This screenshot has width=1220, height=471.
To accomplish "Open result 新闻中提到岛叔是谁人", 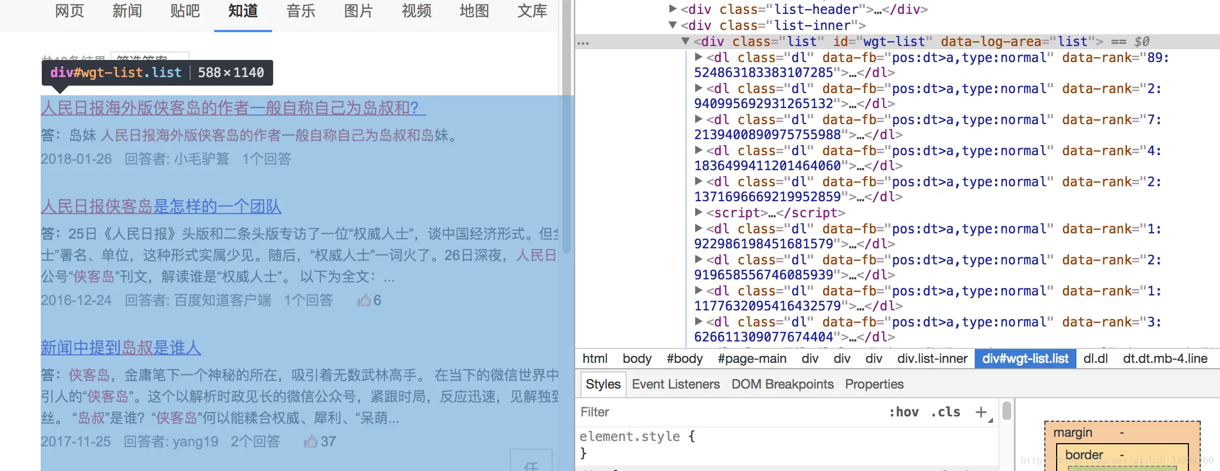I will [121, 347].
